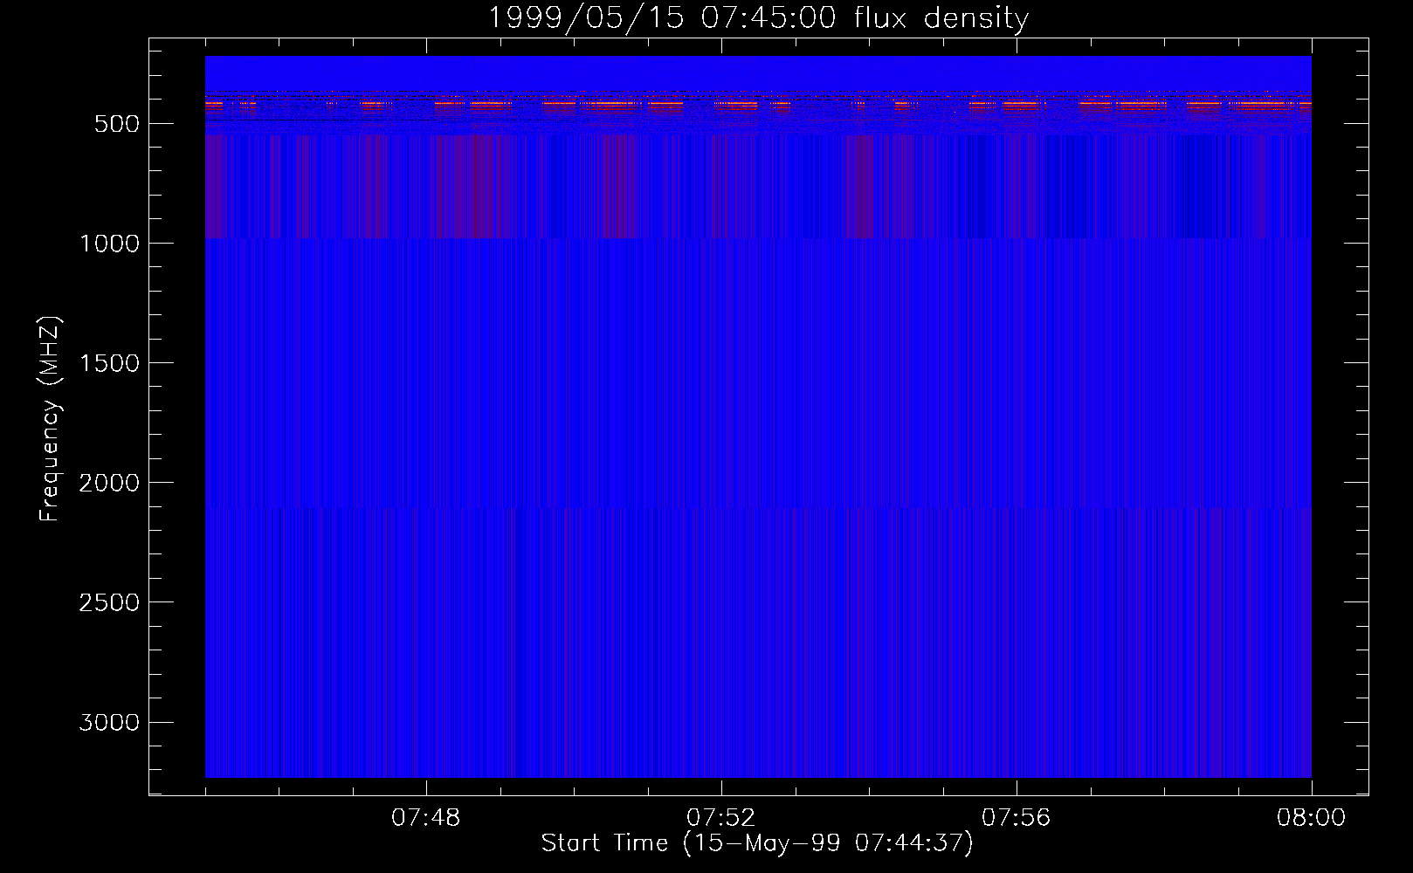Click the 'Start Time (15-May-99 07:44:37)' label

point(757,843)
